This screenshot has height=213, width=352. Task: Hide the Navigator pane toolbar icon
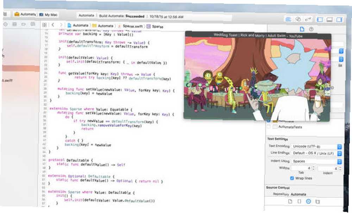[x=320, y=20]
